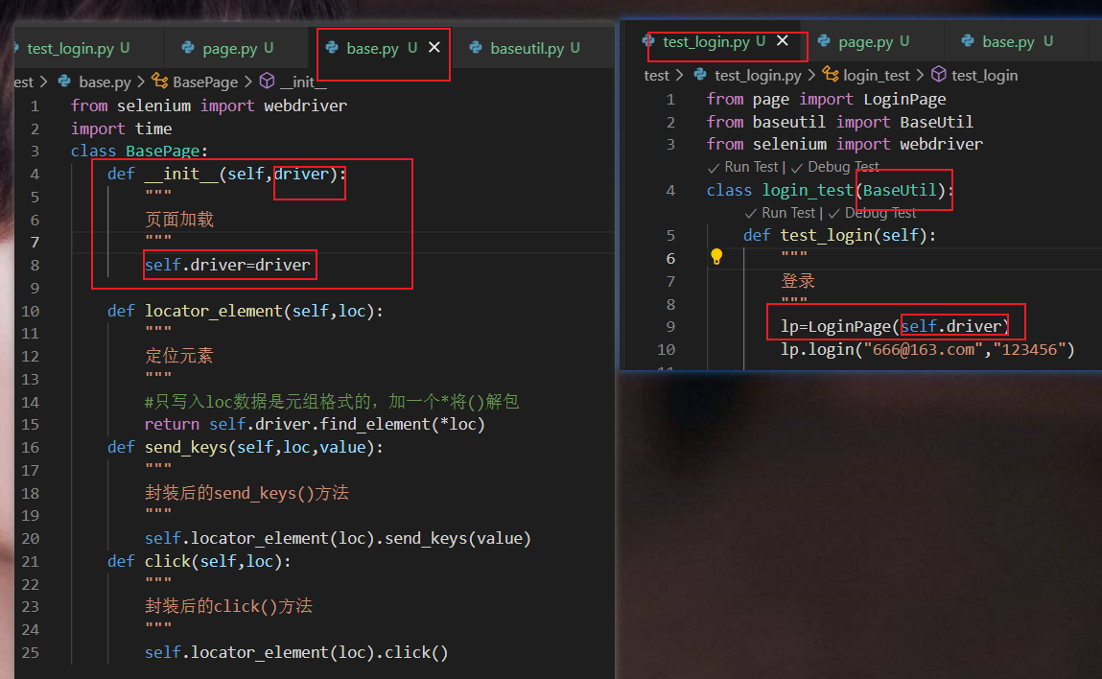The image size is (1102, 679).
Task: Click Run Test above def test_login
Action: [x=780, y=213]
